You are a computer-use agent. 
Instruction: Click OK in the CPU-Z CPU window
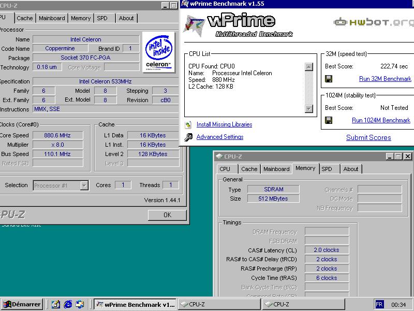[x=167, y=215]
